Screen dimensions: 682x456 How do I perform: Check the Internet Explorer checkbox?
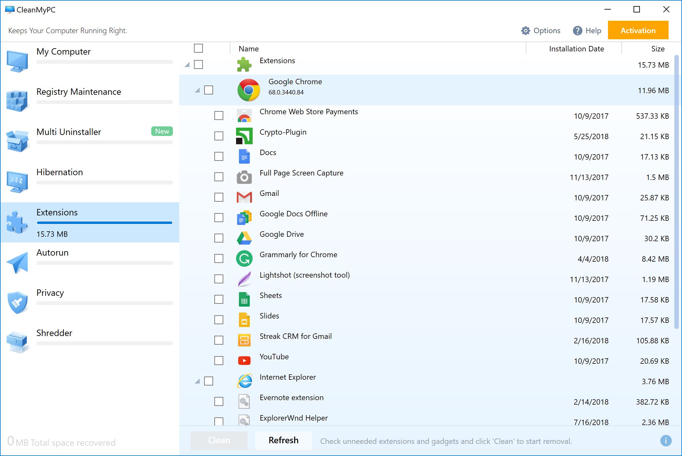click(x=209, y=381)
